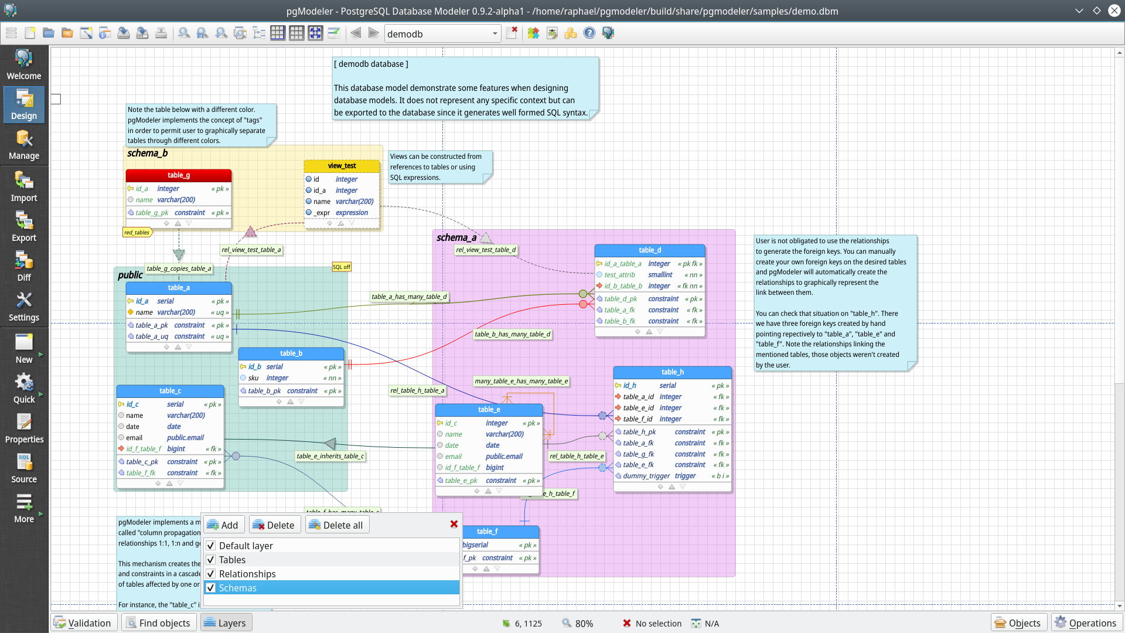1125x633 pixels.
Task: Toggle the Find objects panel button
Action: tap(159, 622)
